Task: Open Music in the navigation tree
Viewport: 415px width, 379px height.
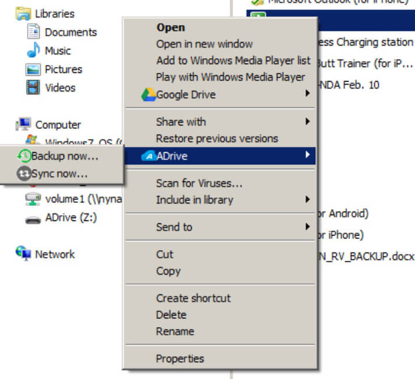Action: [58, 51]
